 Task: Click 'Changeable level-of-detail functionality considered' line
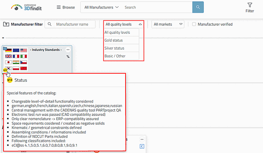pyautogui.click(x=52, y=101)
